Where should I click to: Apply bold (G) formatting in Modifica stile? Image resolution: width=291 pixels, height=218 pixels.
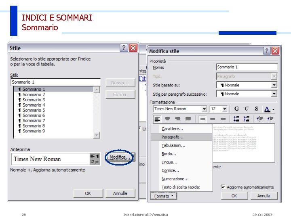click(x=236, y=109)
